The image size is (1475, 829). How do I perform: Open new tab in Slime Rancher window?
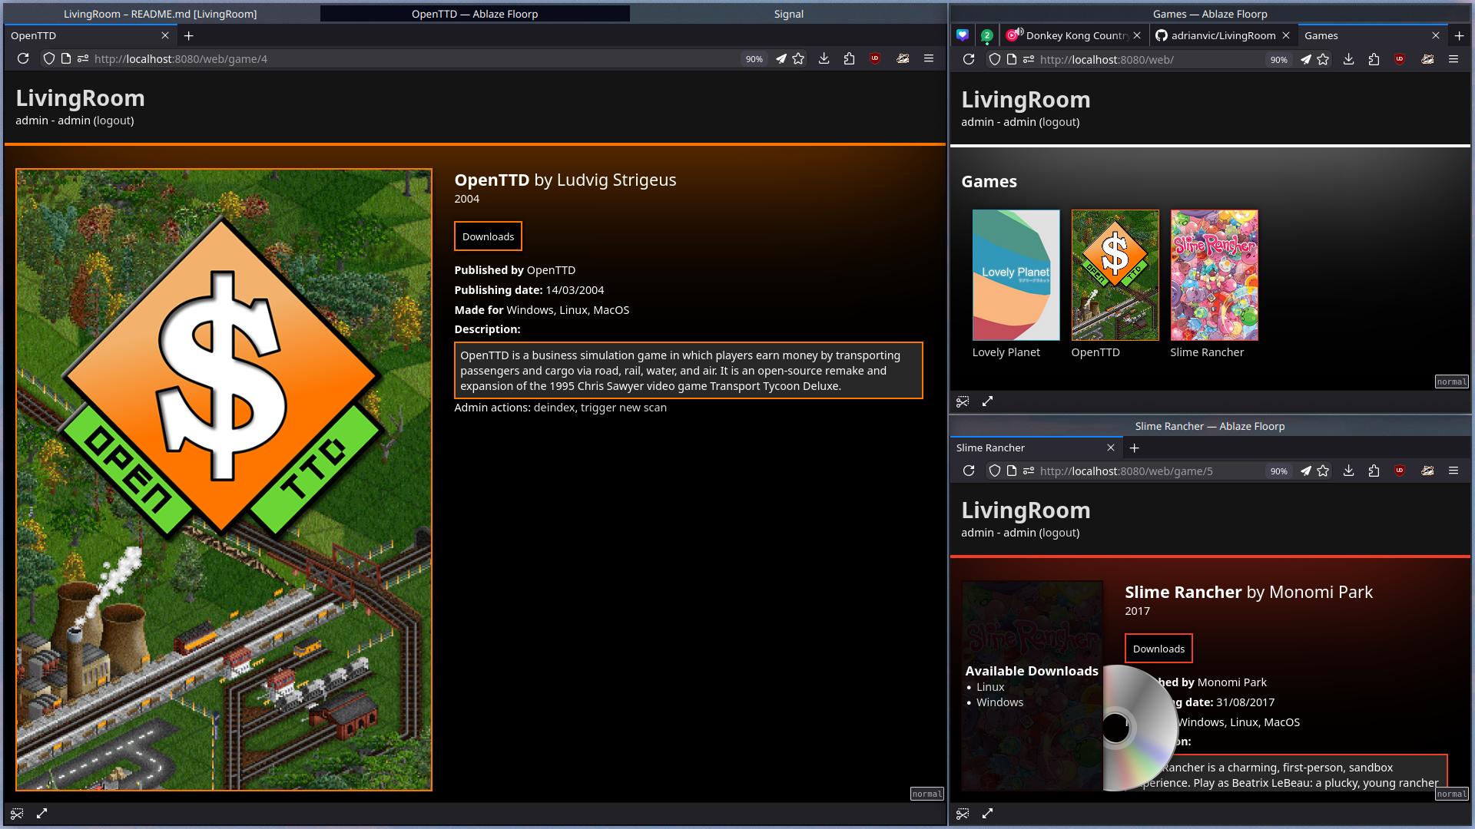1134,448
